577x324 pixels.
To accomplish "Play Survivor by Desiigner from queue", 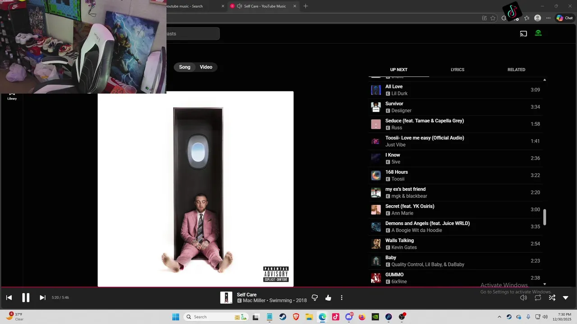I will point(455,107).
